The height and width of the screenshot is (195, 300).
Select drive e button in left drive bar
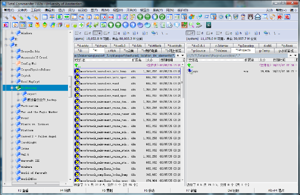(97, 33)
